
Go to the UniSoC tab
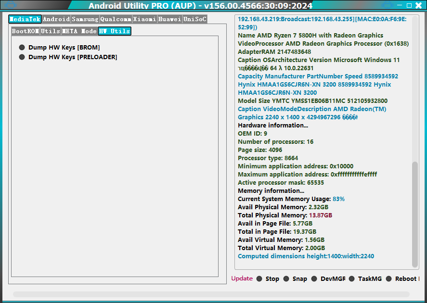[194, 19]
